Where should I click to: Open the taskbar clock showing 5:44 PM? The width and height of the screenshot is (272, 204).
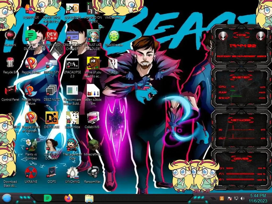[258, 198]
